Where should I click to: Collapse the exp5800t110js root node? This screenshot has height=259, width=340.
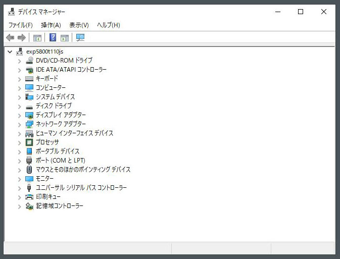pyautogui.click(x=10, y=52)
